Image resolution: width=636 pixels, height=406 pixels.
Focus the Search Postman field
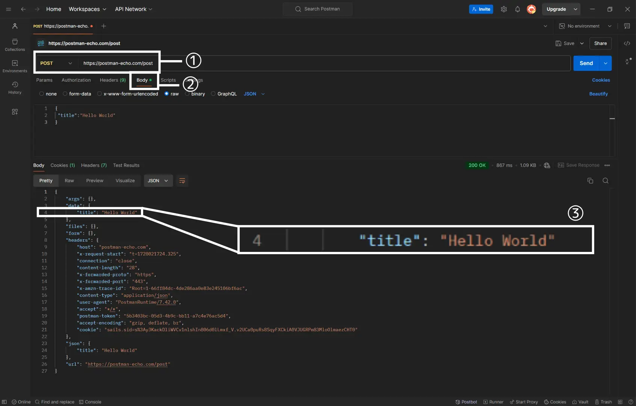tap(317, 9)
